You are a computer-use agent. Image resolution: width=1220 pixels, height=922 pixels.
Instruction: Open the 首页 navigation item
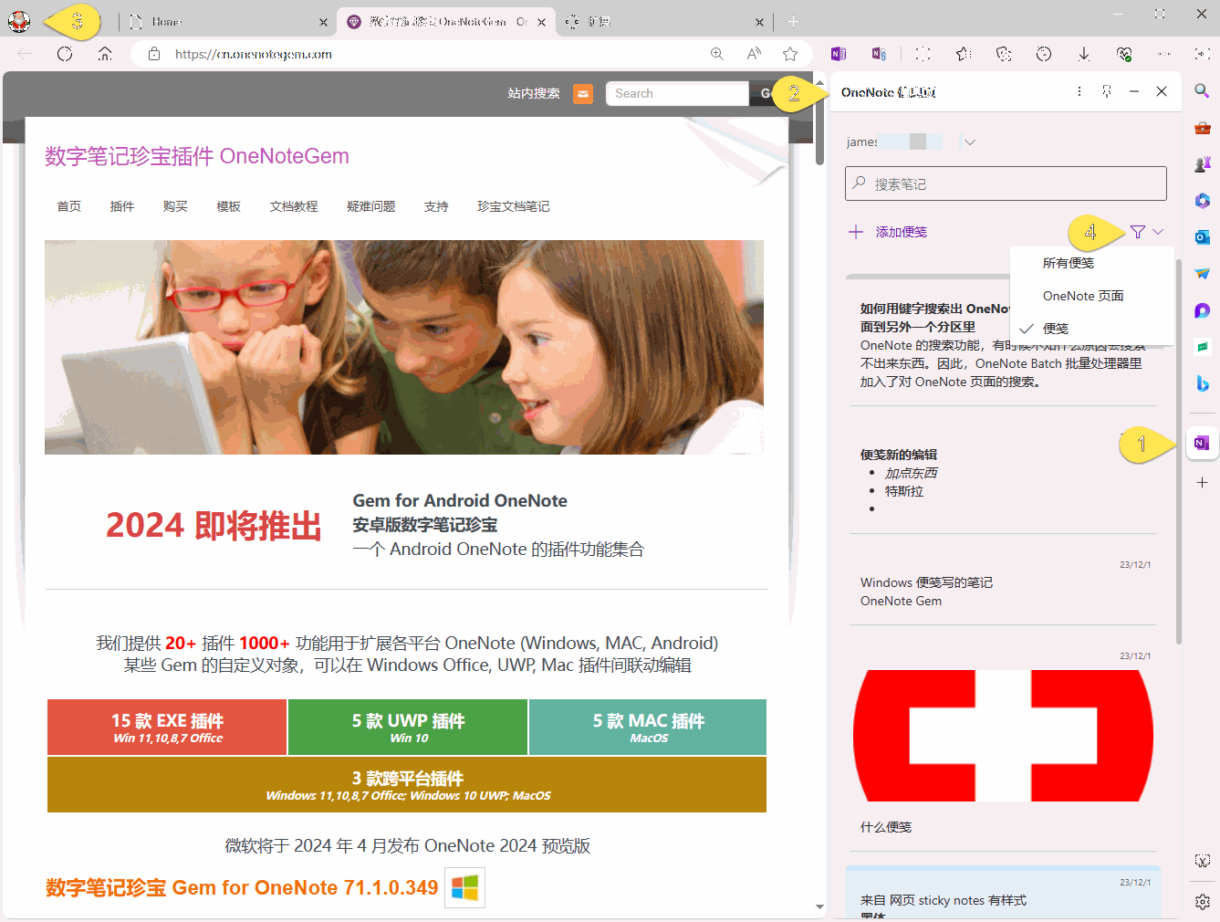[x=69, y=206]
